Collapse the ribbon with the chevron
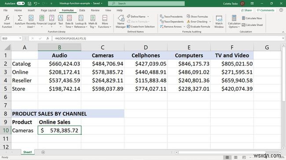286x160 pixels. (x=283, y=32)
